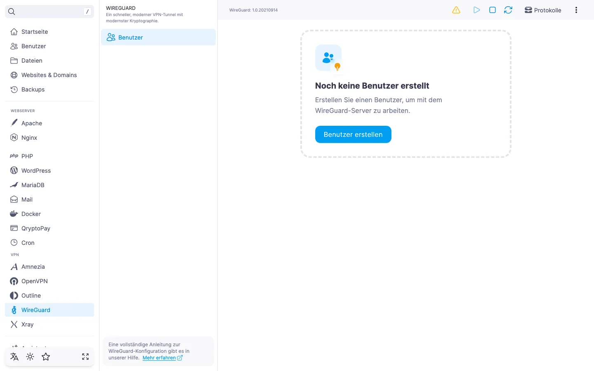Focus the sidebar search field
The width and height of the screenshot is (594, 371).
(x=49, y=12)
